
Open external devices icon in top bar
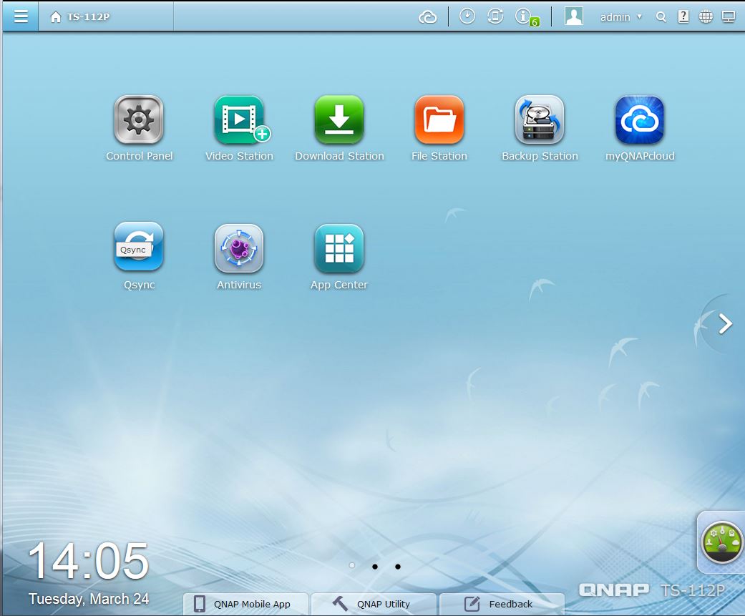click(495, 16)
